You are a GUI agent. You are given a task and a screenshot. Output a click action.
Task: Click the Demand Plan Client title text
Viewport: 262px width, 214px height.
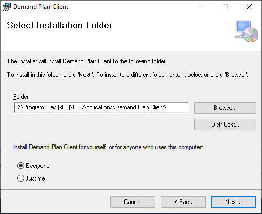coord(40,7)
